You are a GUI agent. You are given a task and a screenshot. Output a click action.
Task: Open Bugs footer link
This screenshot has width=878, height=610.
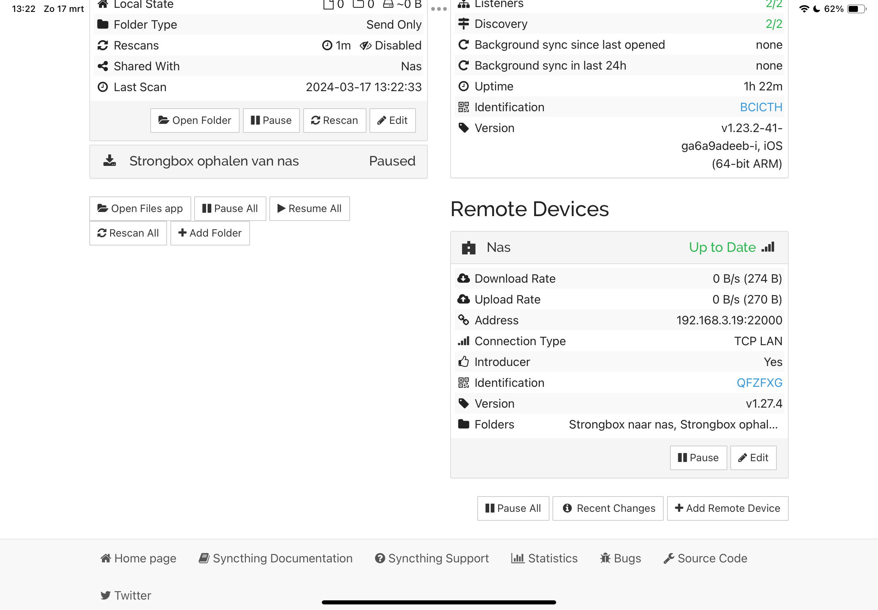pyautogui.click(x=621, y=558)
